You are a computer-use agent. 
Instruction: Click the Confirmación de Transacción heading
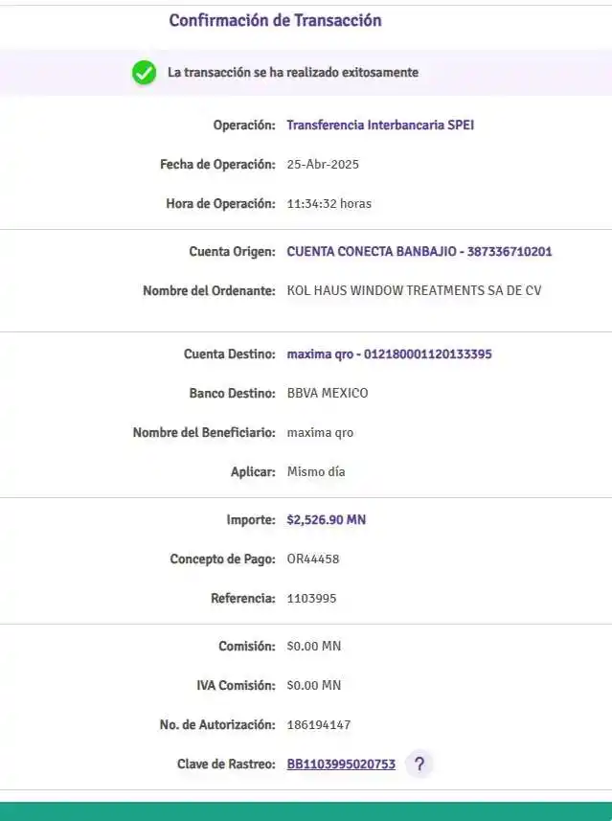click(x=275, y=20)
